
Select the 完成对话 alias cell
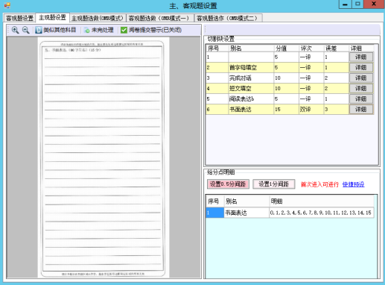(x=251, y=78)
